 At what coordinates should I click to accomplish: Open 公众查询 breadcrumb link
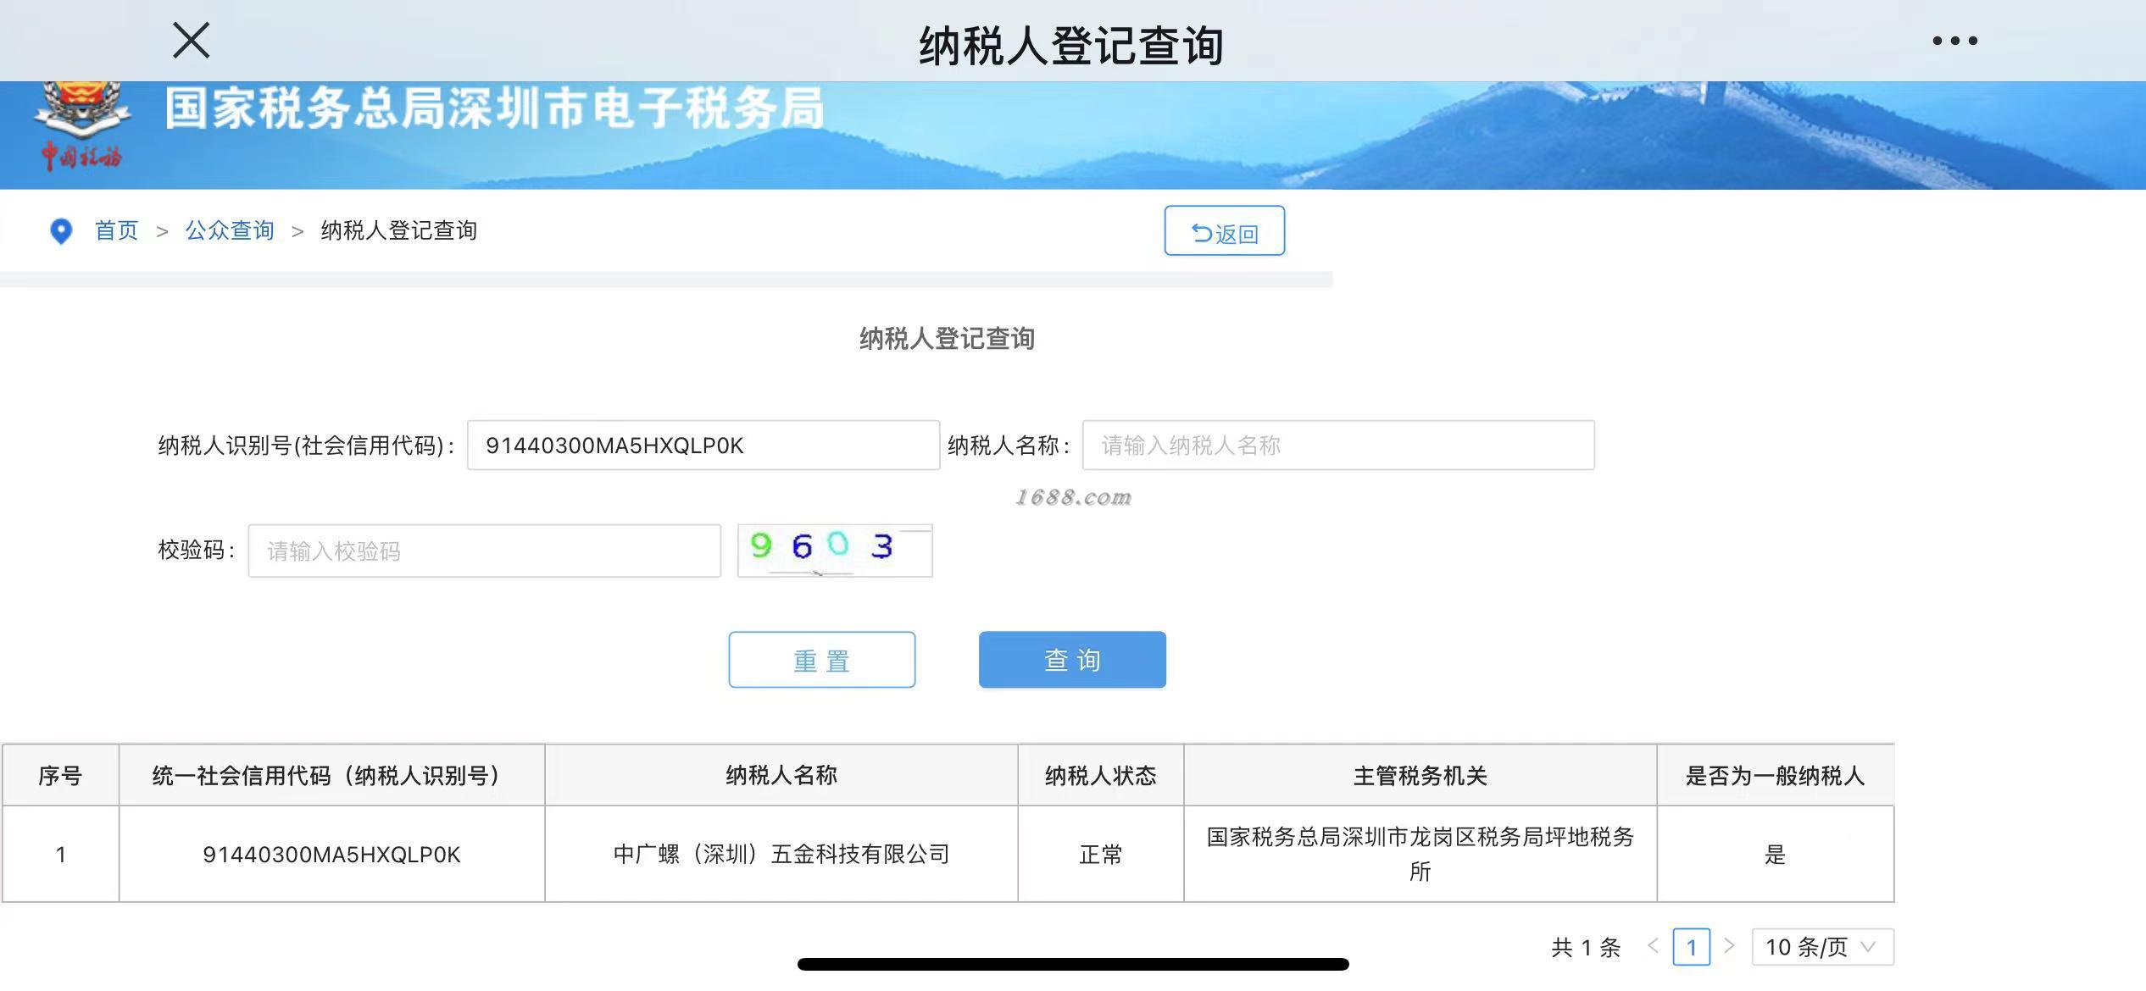point(230,230)
